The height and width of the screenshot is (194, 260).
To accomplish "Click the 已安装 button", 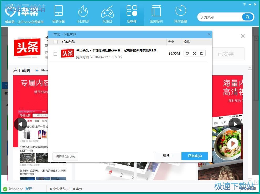I will pos(228,54).
